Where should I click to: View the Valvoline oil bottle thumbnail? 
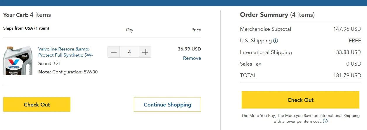17,60
